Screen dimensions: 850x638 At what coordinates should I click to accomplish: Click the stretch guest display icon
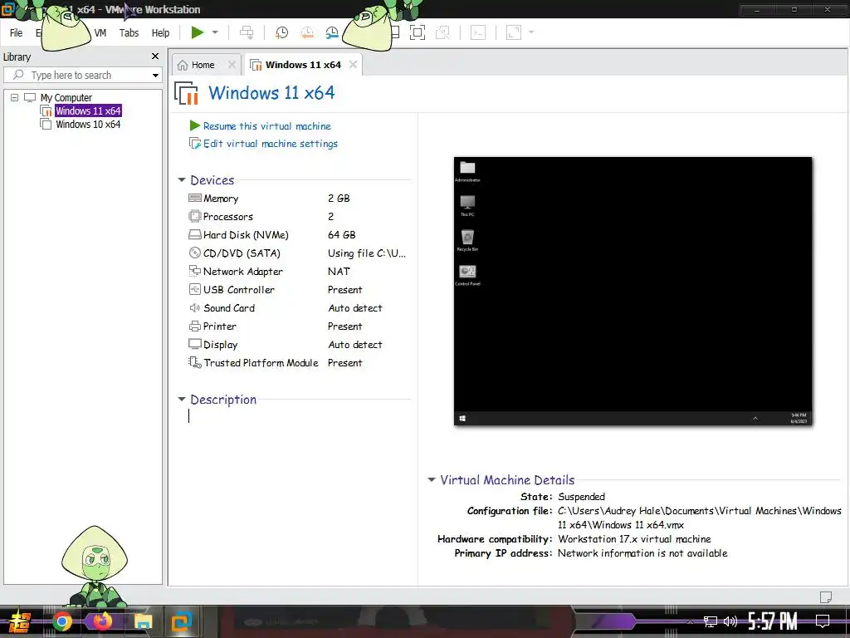tap(513, 32)
